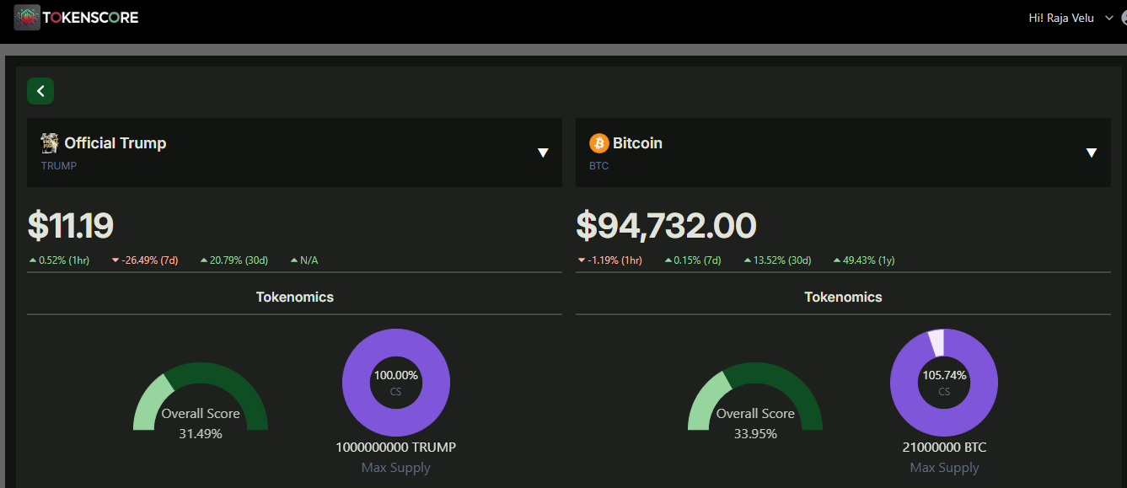The image size is (1127, 488).
Task: Click the -1.19% (1hr) change for Bitcoin
Action: tap(610, 260)
